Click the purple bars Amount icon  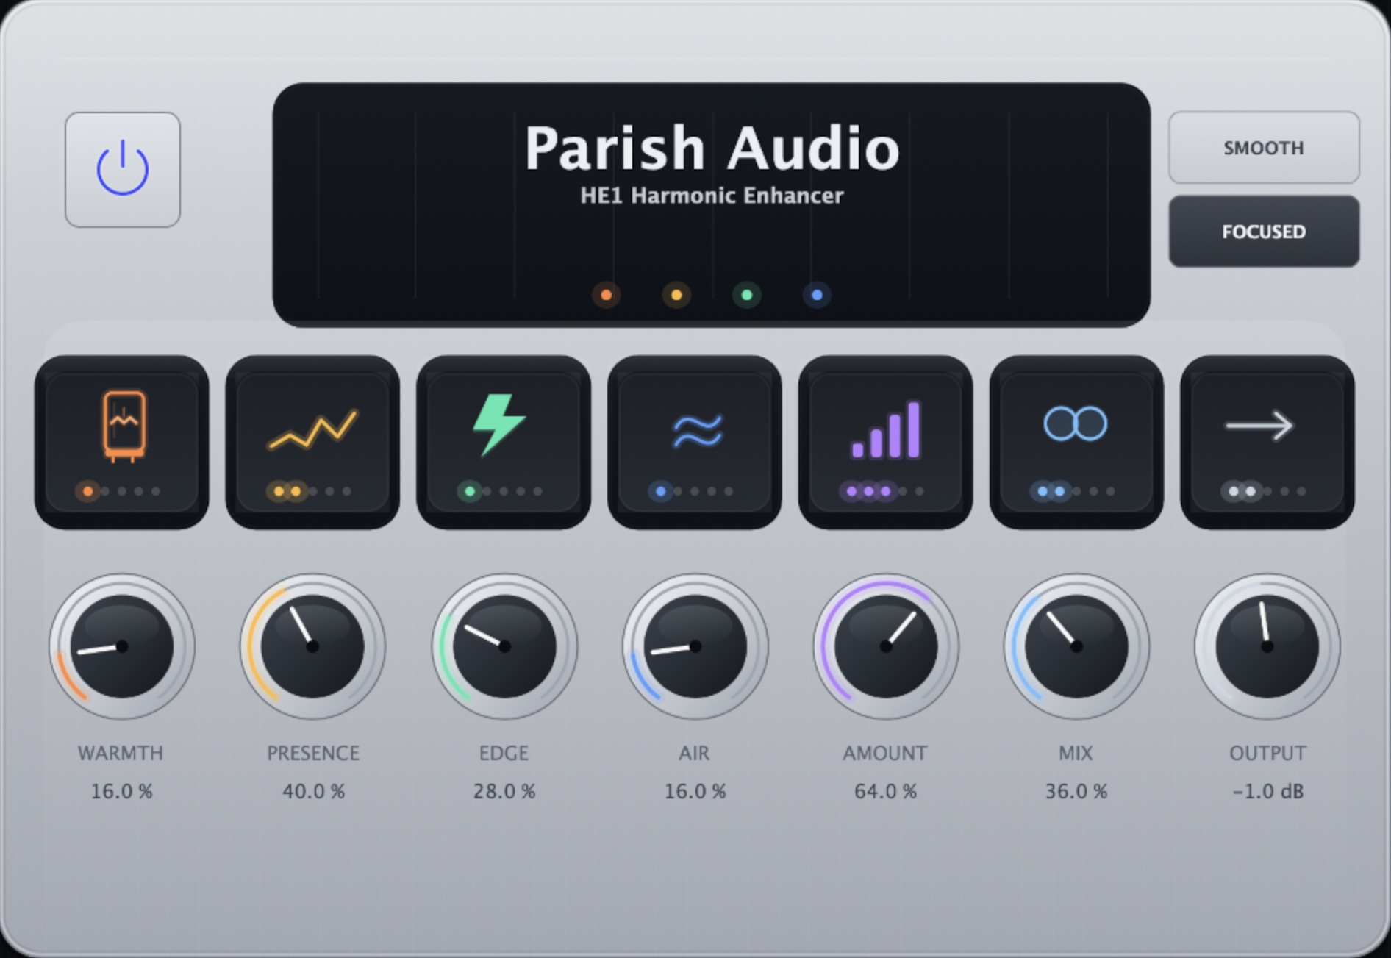click(x=886, y=430)
